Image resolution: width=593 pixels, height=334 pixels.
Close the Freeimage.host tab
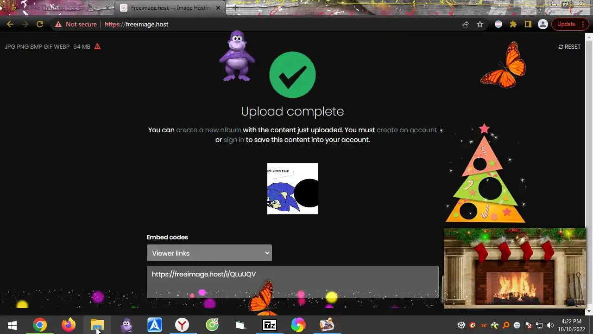tap(218, 8)
